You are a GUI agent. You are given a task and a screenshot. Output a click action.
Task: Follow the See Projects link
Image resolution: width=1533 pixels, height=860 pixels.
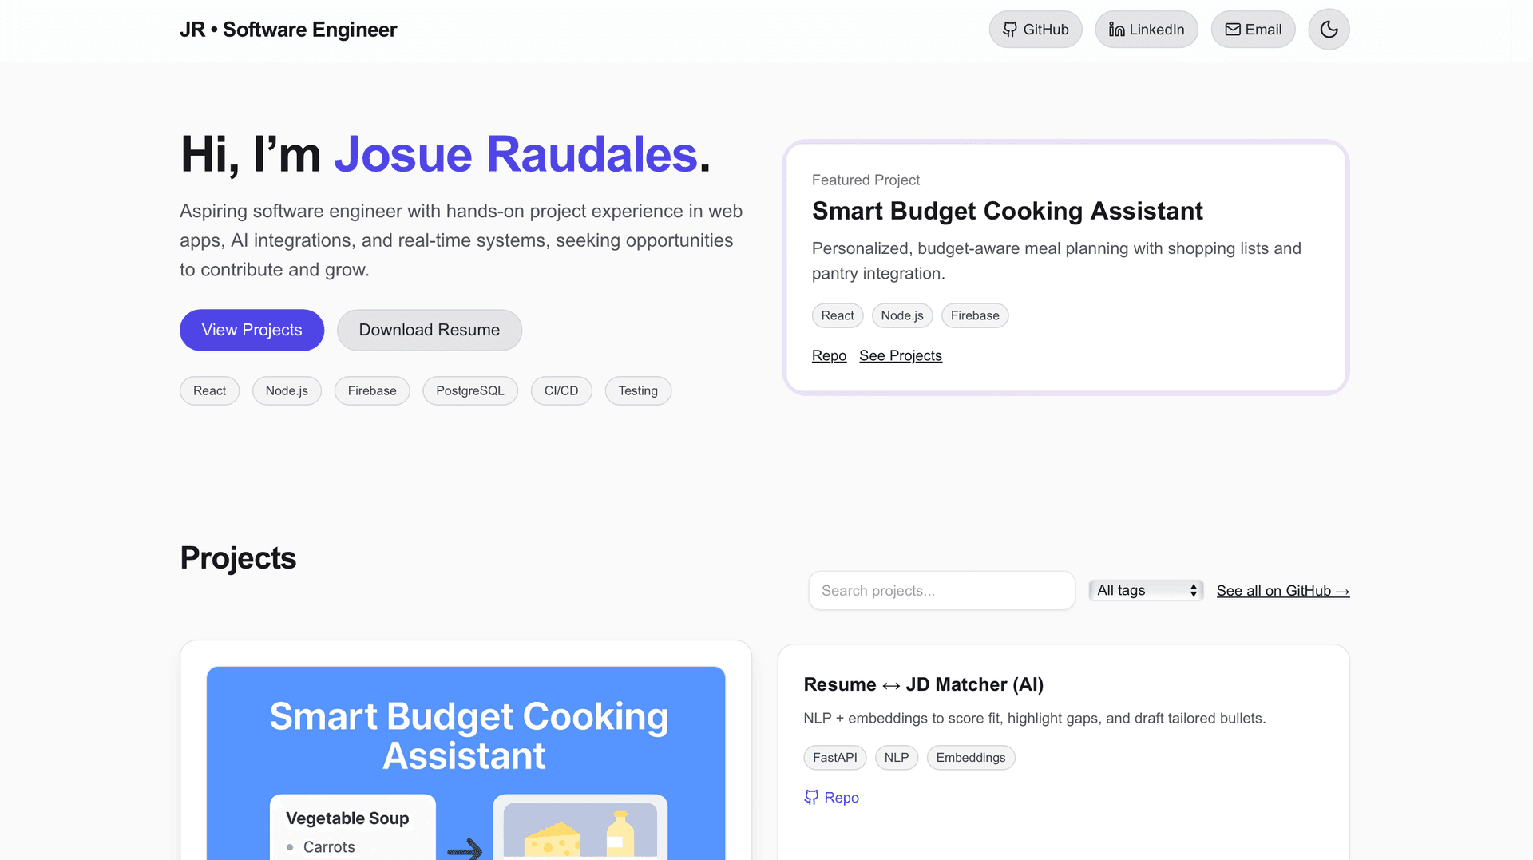[900, 355]
